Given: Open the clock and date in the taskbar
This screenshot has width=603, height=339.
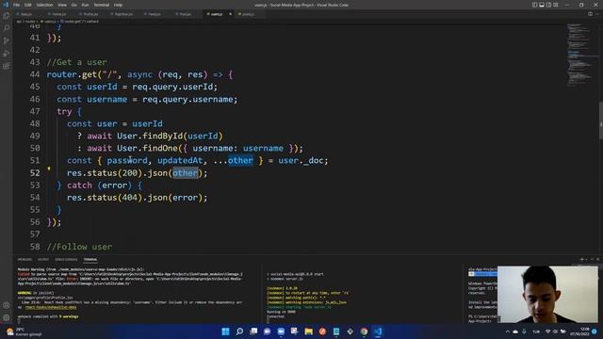Looking at the screenshot, I should point(580,331).
